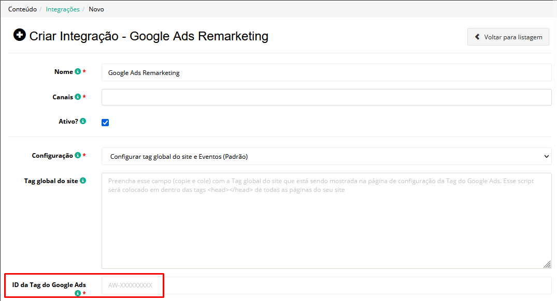Click the Conteúdo breadcrumb

coord(22,9)
